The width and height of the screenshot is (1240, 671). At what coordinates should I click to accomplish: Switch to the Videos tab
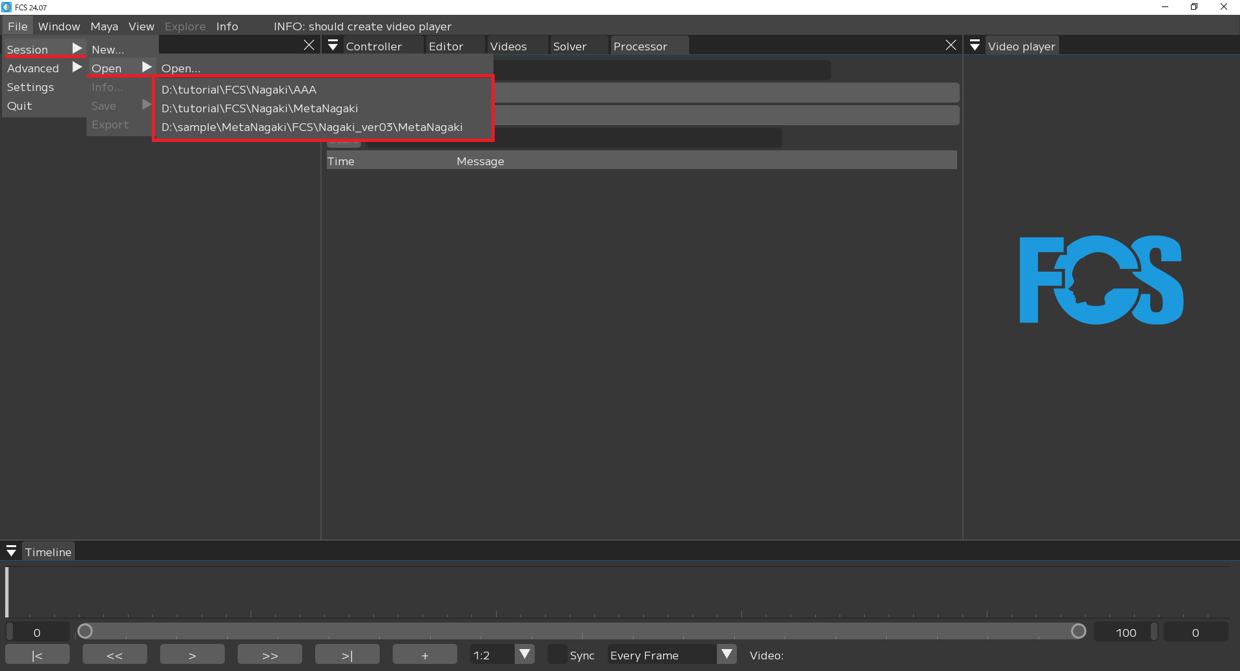(508, 46)
